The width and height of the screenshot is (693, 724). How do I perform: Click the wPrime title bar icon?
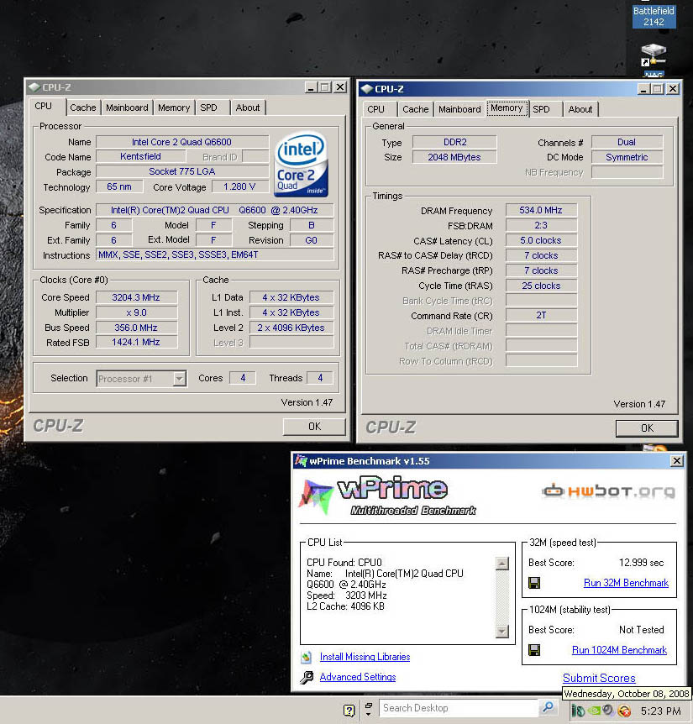(301, 460)
